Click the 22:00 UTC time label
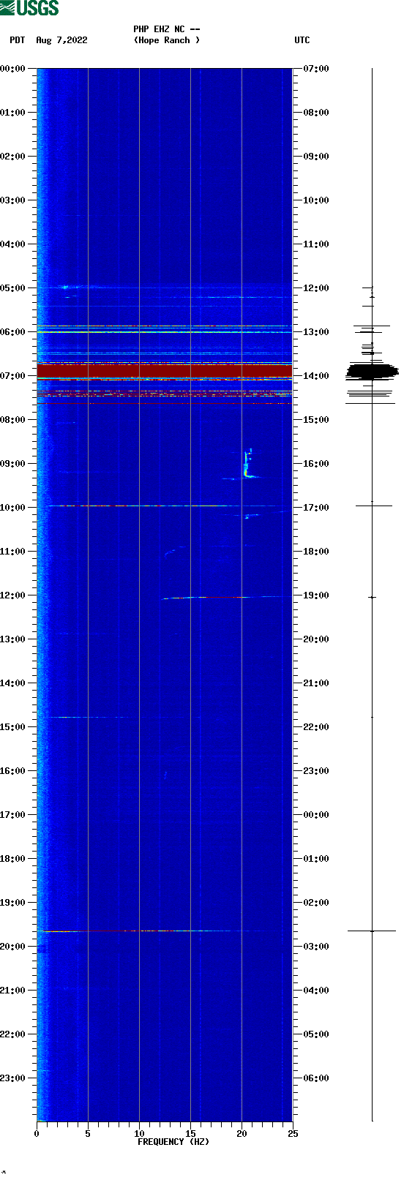Viewport: 404px width, 1180px height. [x=316, y=727]
